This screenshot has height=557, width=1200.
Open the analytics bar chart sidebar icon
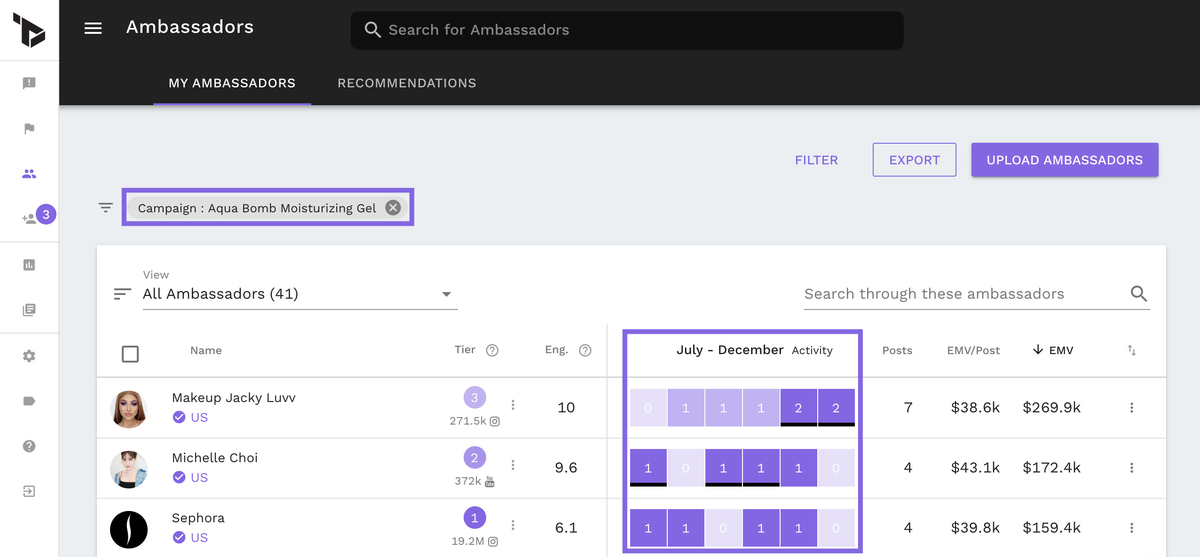click(29, 265)
